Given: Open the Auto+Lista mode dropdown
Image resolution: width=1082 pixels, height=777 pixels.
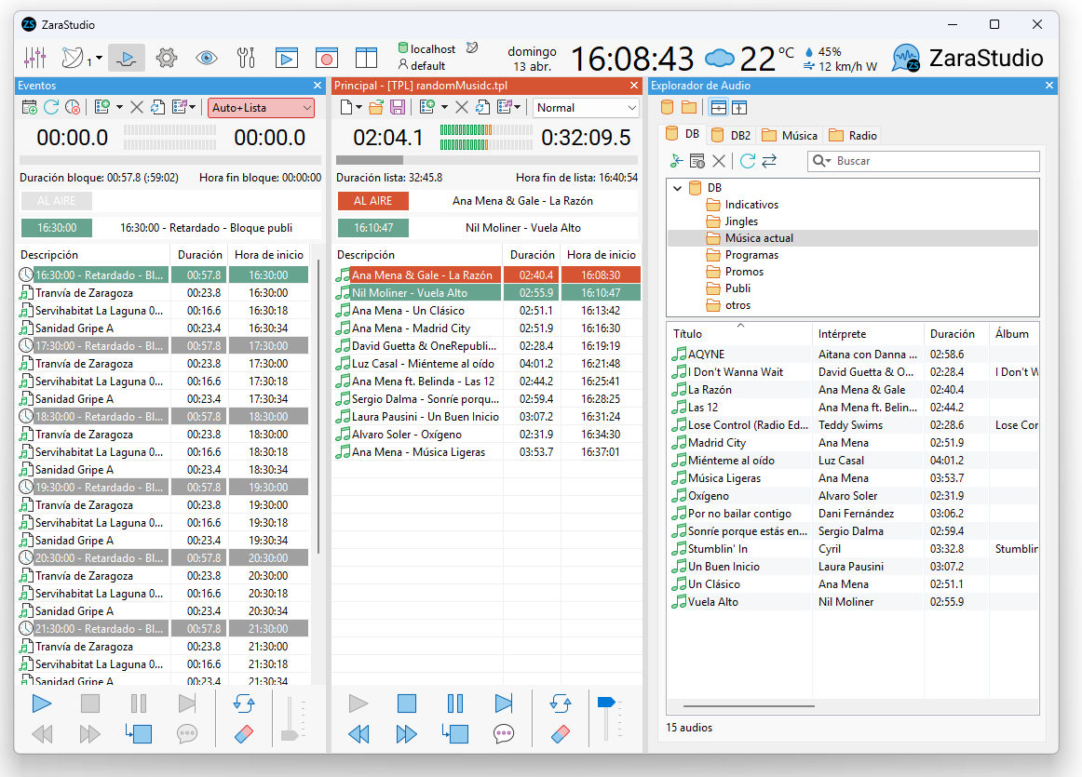Looking at the screenshot, I should [261, 108].
